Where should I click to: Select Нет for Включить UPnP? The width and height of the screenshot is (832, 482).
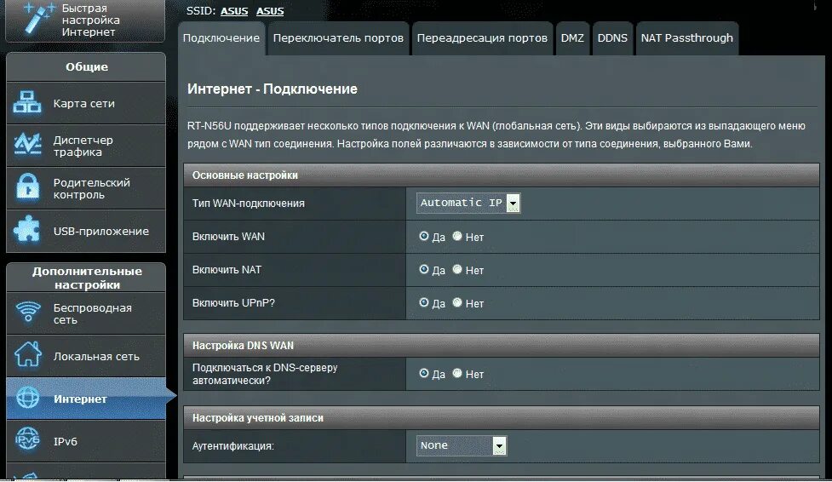(x=456, y=302)
